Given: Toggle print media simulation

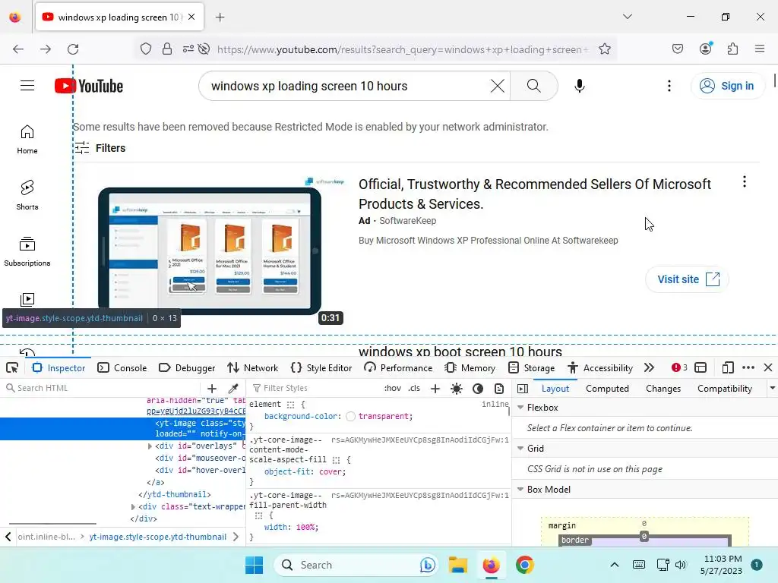Looking at the screenshot, I should (x=499, y=389).
